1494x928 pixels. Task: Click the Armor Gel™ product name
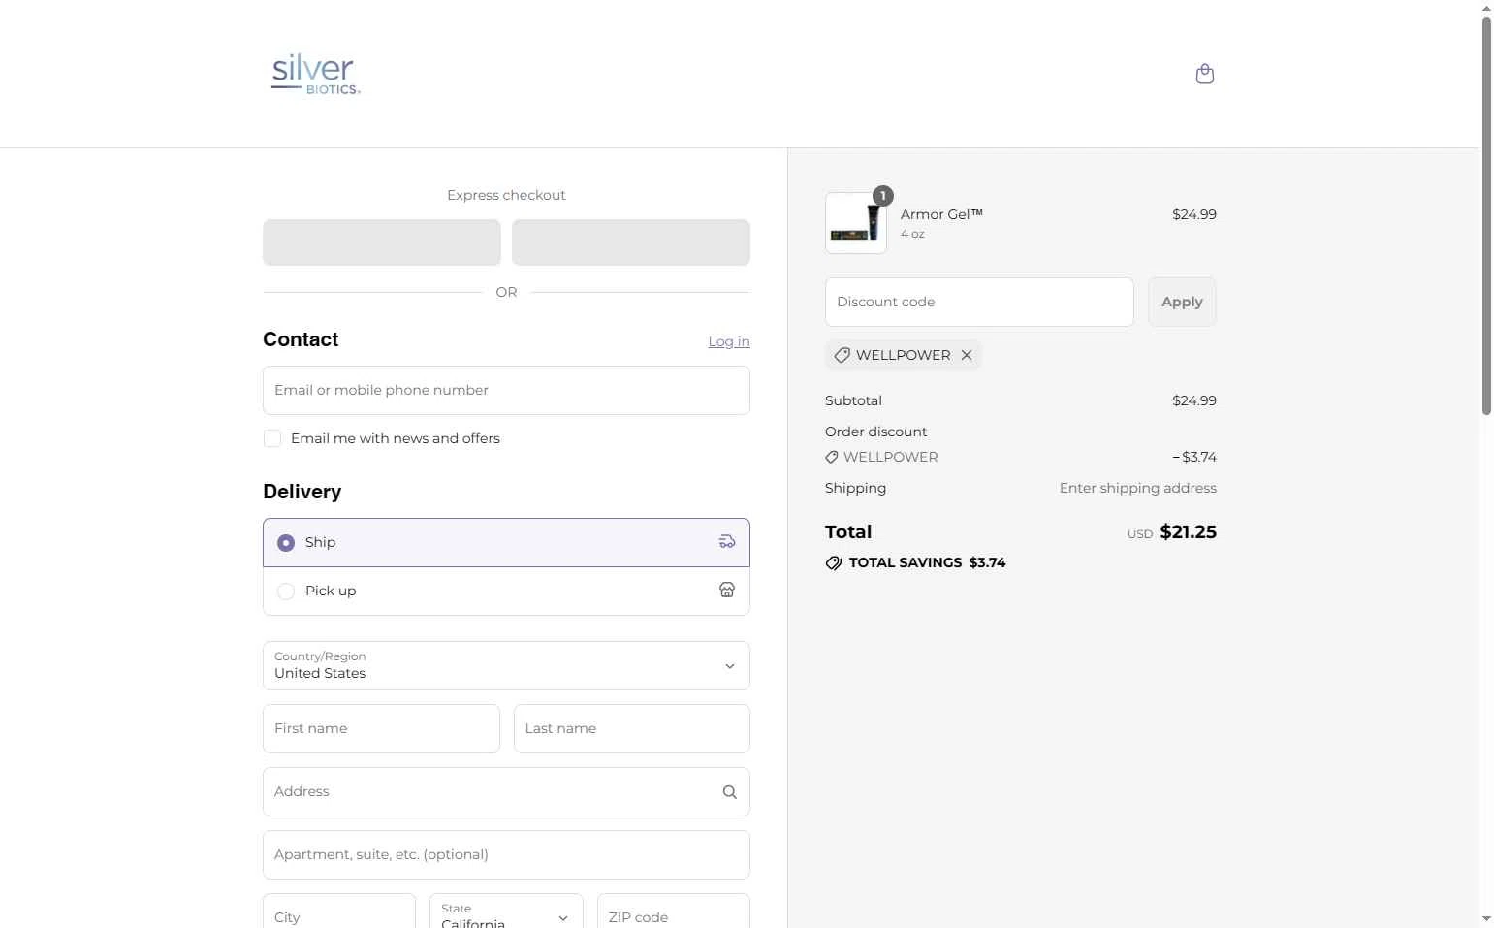pos(941,214)
